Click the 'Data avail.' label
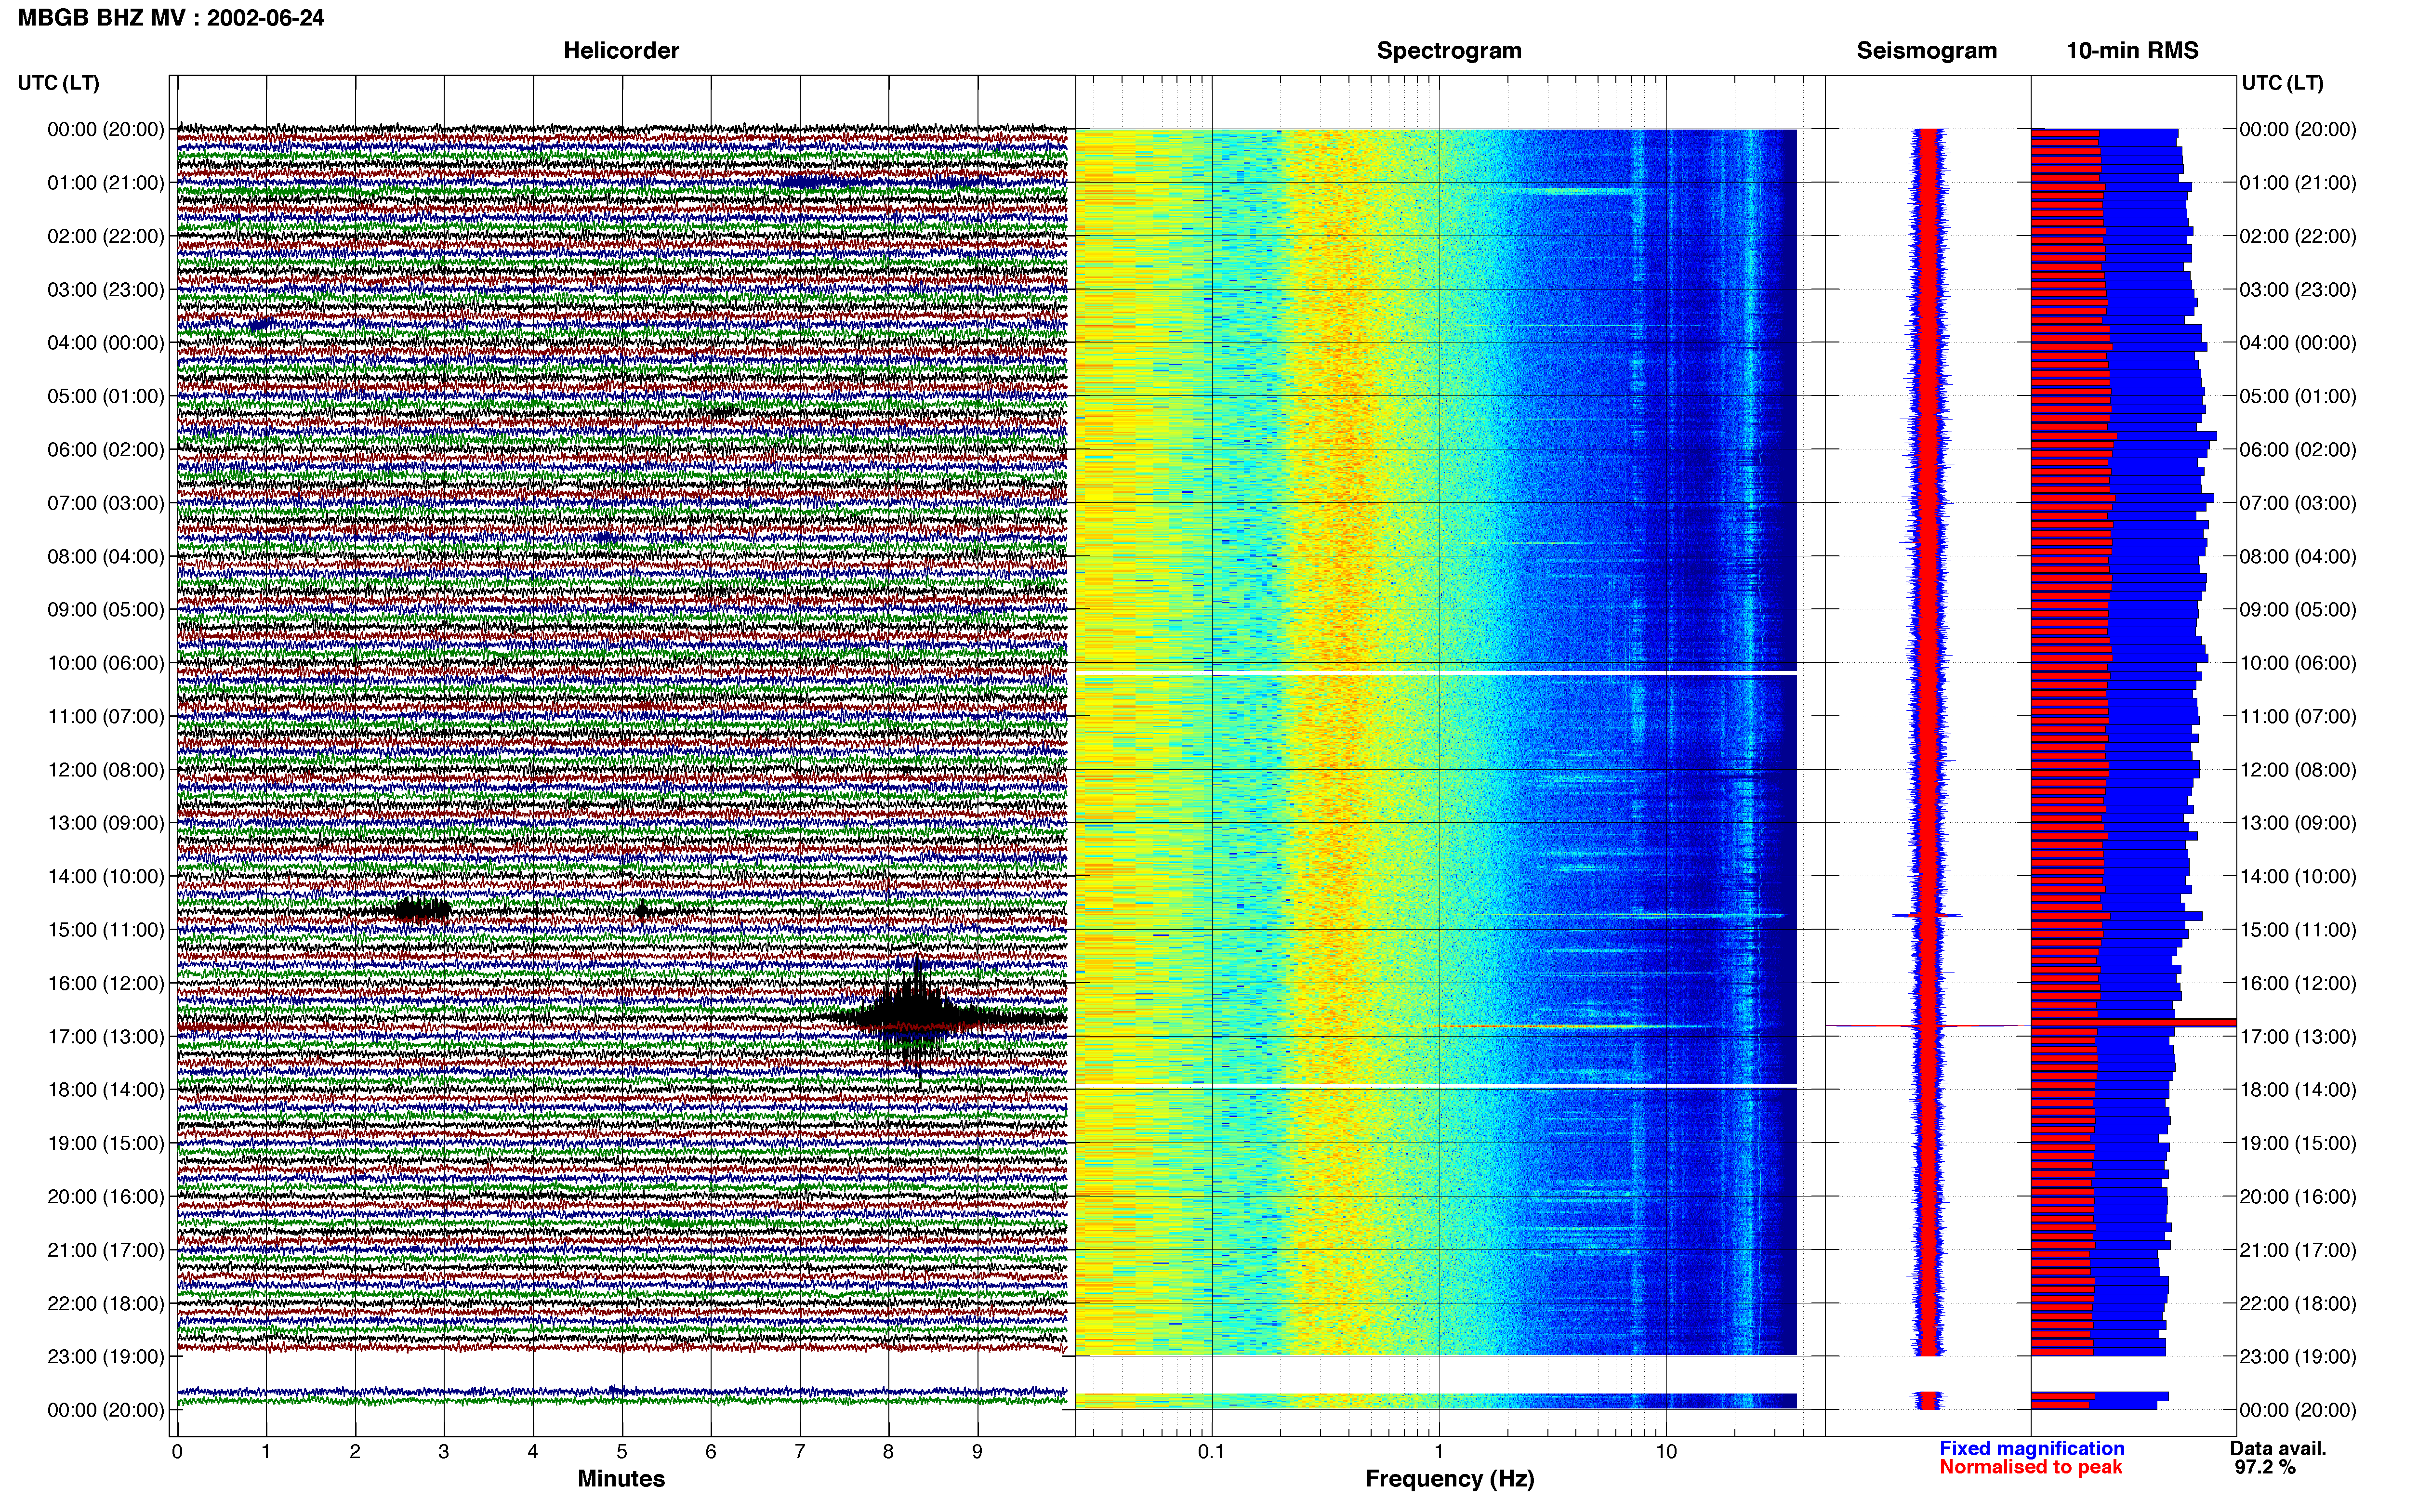This screenshot has height=1512, width=2418. point(2278,1448)
